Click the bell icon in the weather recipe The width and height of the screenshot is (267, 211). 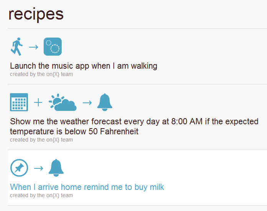pos(105,102)
